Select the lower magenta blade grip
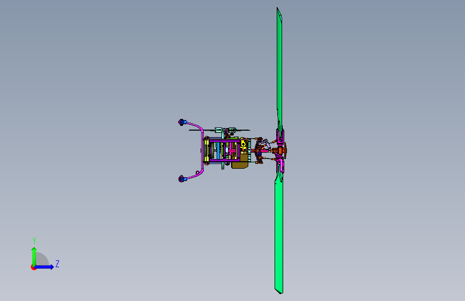The height and width of the screenshot is (301, 465). click(281, 166)
